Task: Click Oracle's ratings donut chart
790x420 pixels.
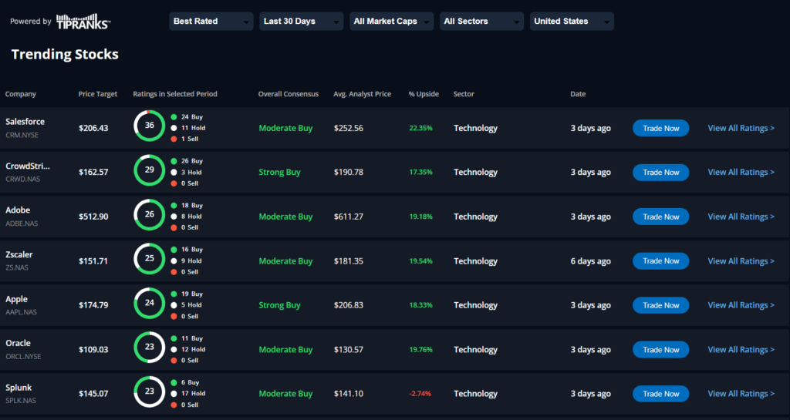Action: click(150, 347)
